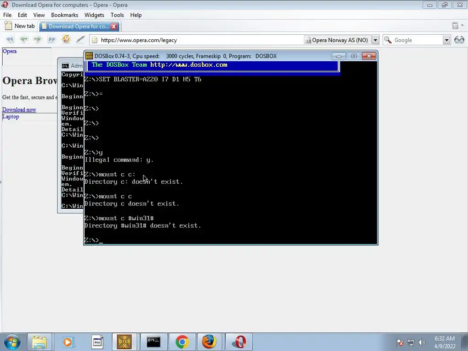Click the DOSBox title bar icon
This screenshot has height=351, width=468.
pyautogui.click(x=89, y=56)
